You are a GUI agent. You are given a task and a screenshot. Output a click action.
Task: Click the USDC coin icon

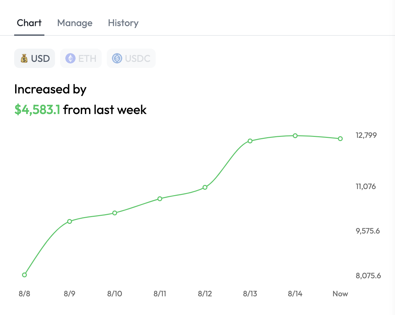coord(117,59)
